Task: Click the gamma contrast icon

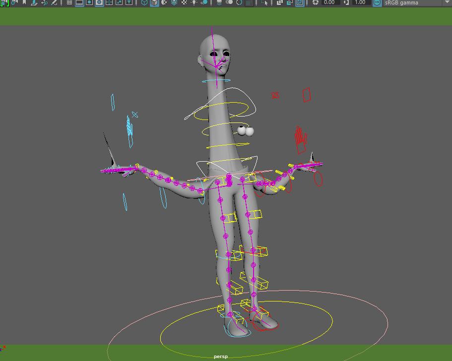Action: coord(346,2)
